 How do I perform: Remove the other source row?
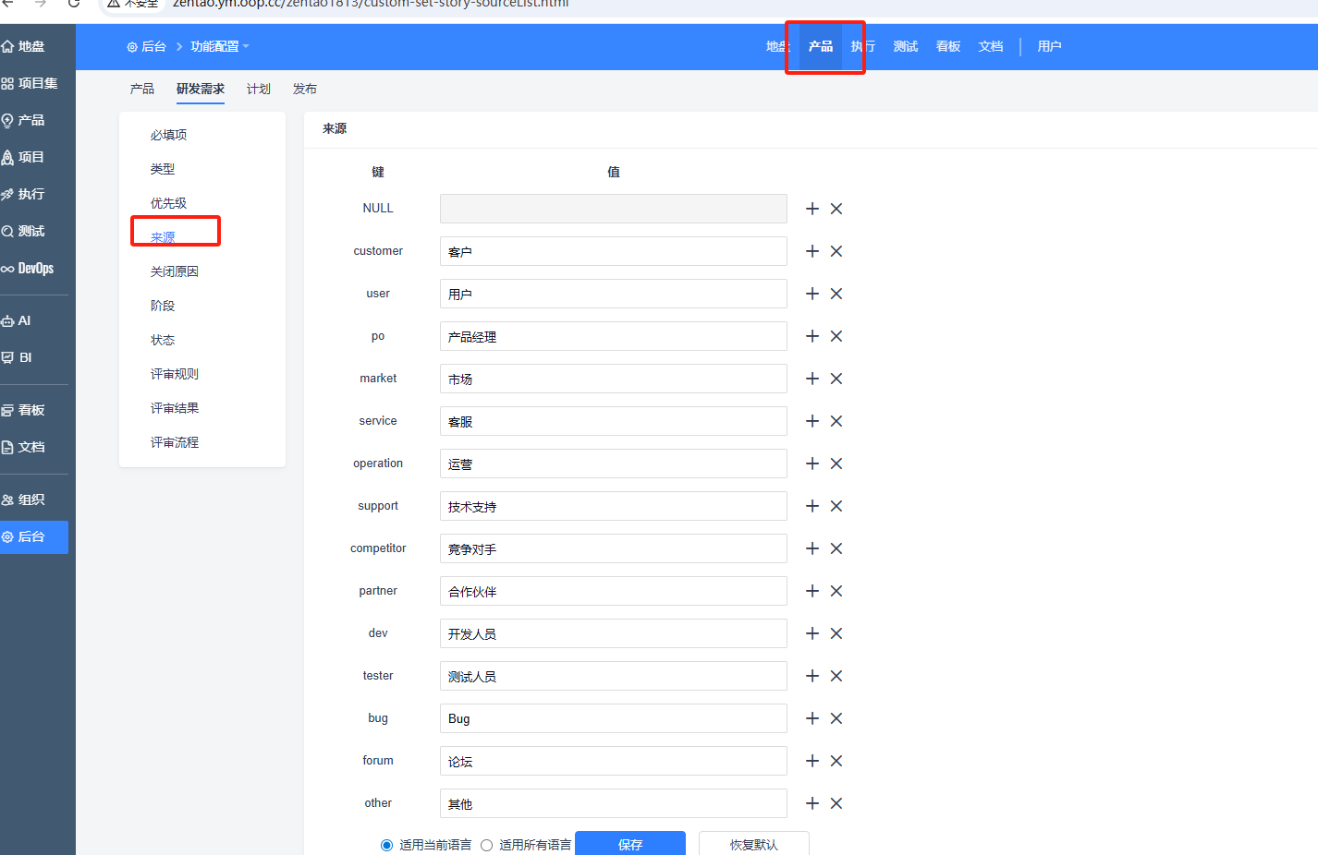coord(836,803)
